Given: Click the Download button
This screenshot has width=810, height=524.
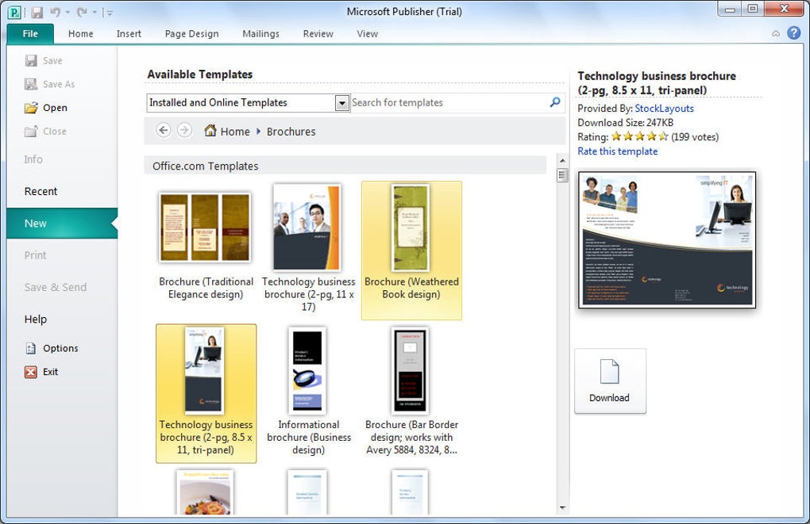Looking at the screenshot, I should click(609, 381).
